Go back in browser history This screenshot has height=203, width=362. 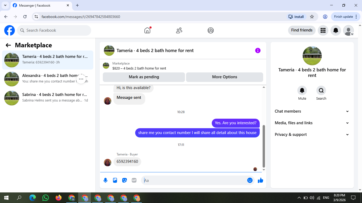6,17
